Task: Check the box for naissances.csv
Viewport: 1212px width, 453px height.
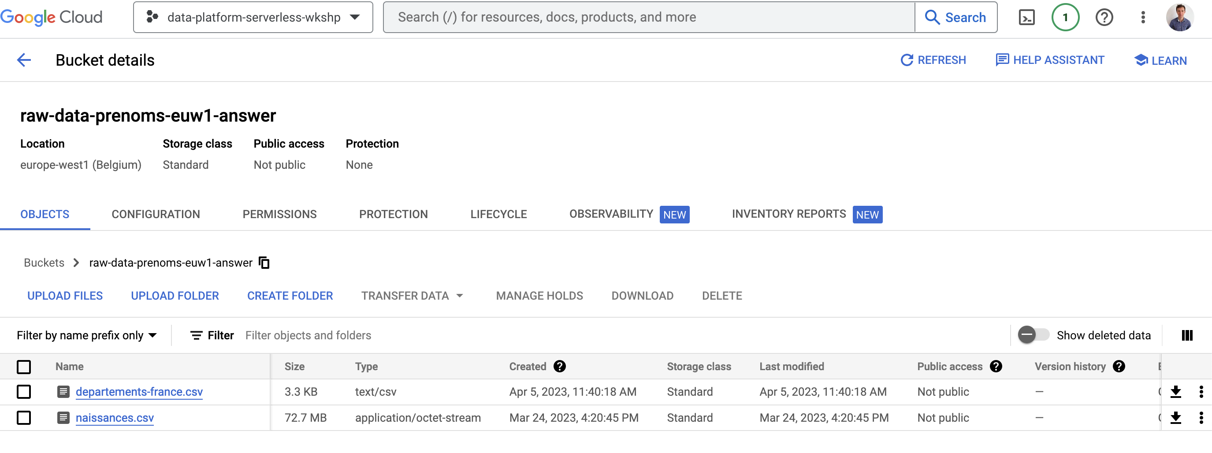Action: point(24,417)
